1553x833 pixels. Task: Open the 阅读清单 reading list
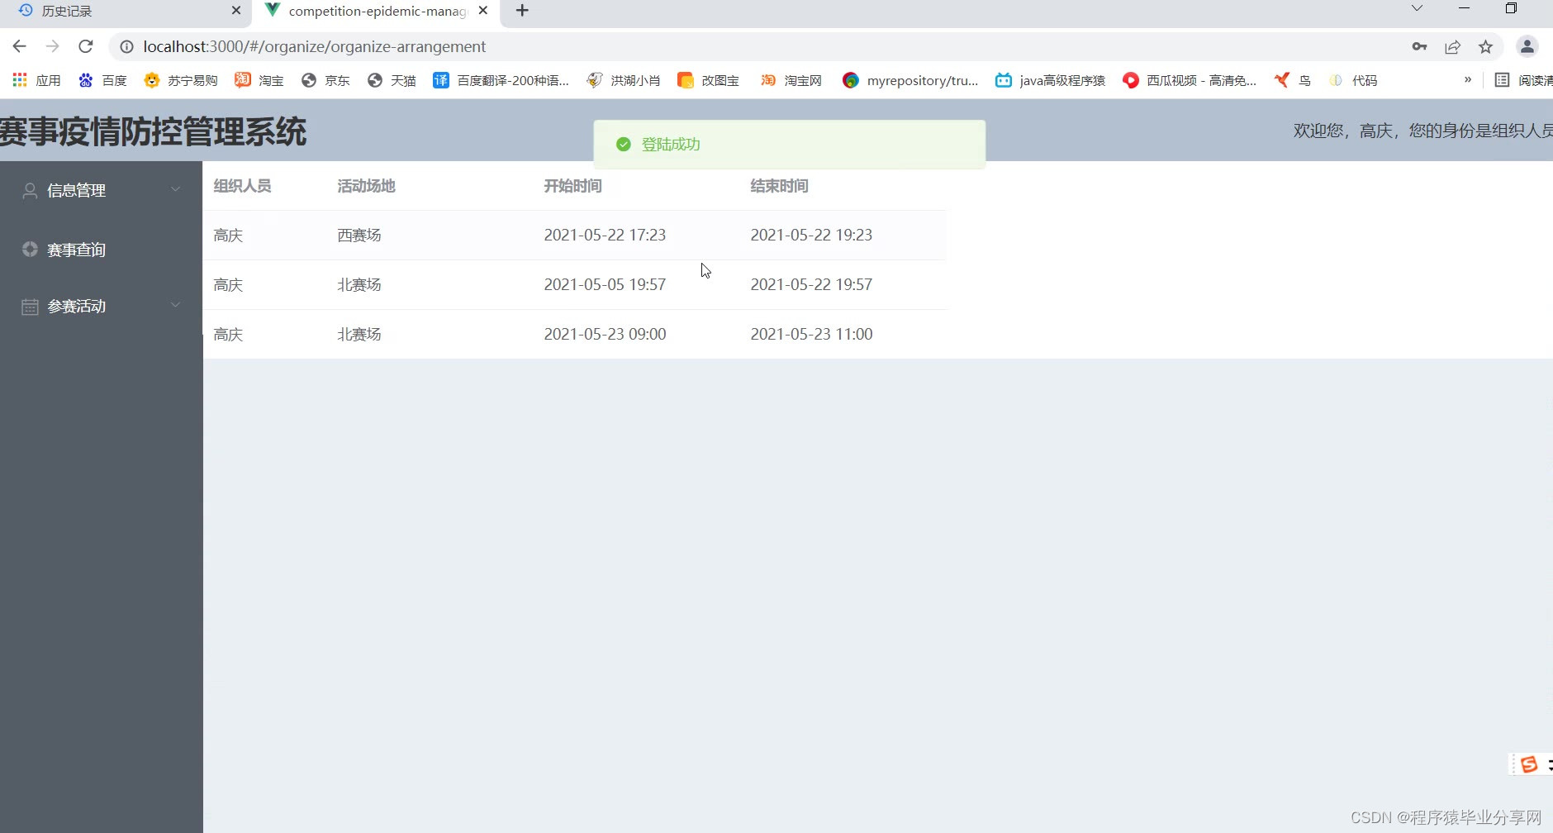pyautogui.click(x=1524, y=80)
